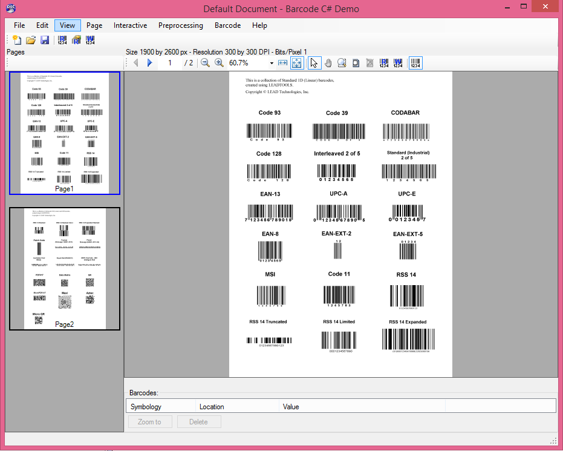Click the Location column header
Screen dimensions: 563x451
point(212,407)
